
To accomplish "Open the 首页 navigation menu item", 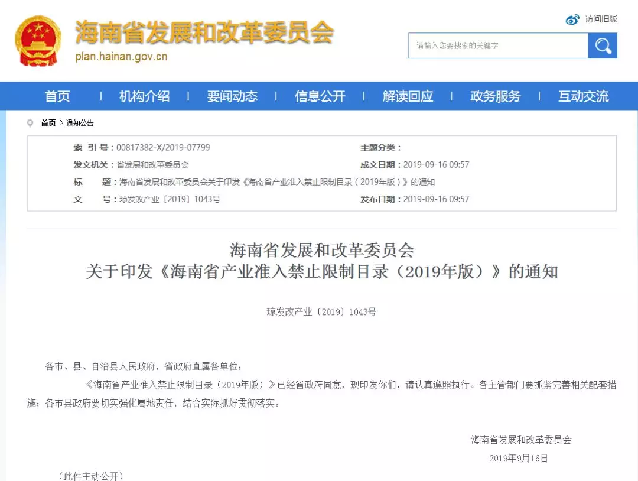I will [57, 96].
